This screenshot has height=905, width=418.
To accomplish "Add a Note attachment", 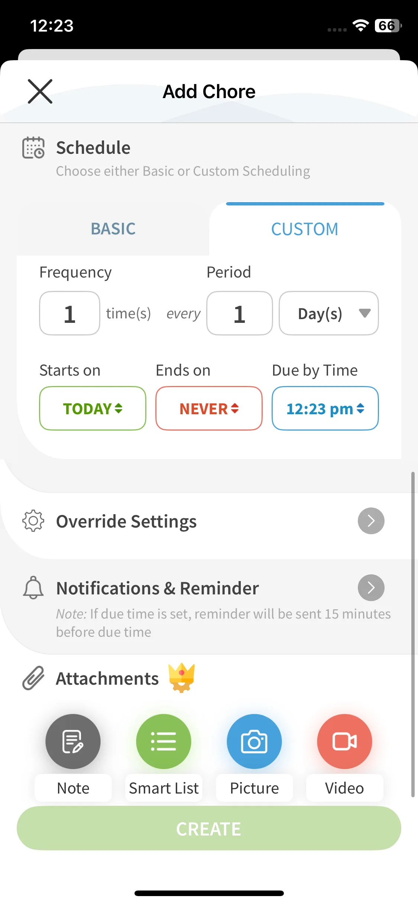I will [73, 742].
